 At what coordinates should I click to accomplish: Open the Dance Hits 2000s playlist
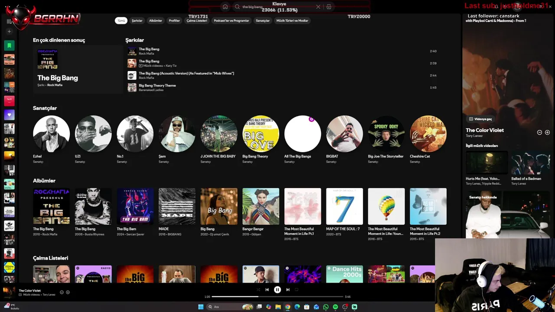coord(344,274)
